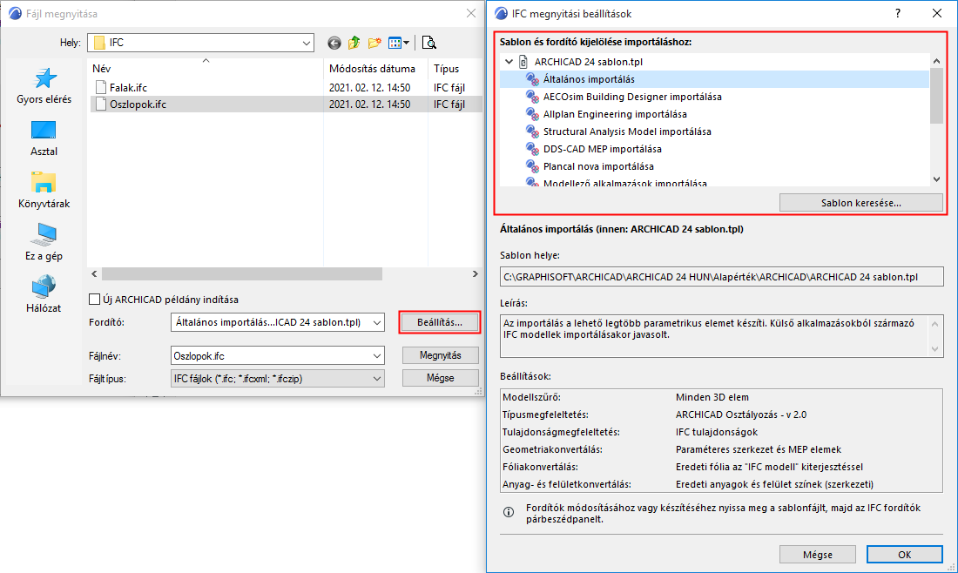
Task: Close the IFC megnyitási beállítások dialog
Action: tap(936, 13)
